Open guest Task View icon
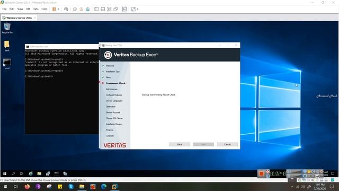The width and height of the screenshot is (339, 191). (x=22, y=173)
